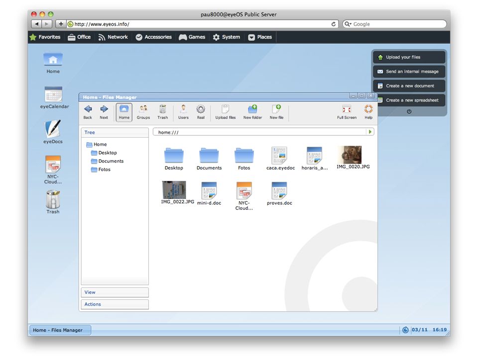Select the Home toolbar button in Files Manager
The width and height of the screenshot is (478, 358).
tap(124, 112)
